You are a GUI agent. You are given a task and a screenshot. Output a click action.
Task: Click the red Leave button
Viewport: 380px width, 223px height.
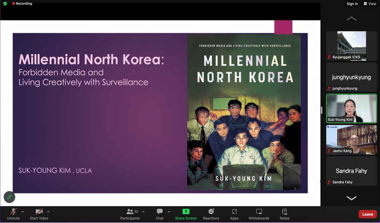pyautogui.click(x=368, y=214)
